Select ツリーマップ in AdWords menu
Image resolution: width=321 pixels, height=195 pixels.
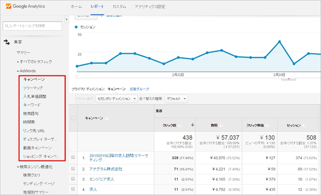pos(33,88)
